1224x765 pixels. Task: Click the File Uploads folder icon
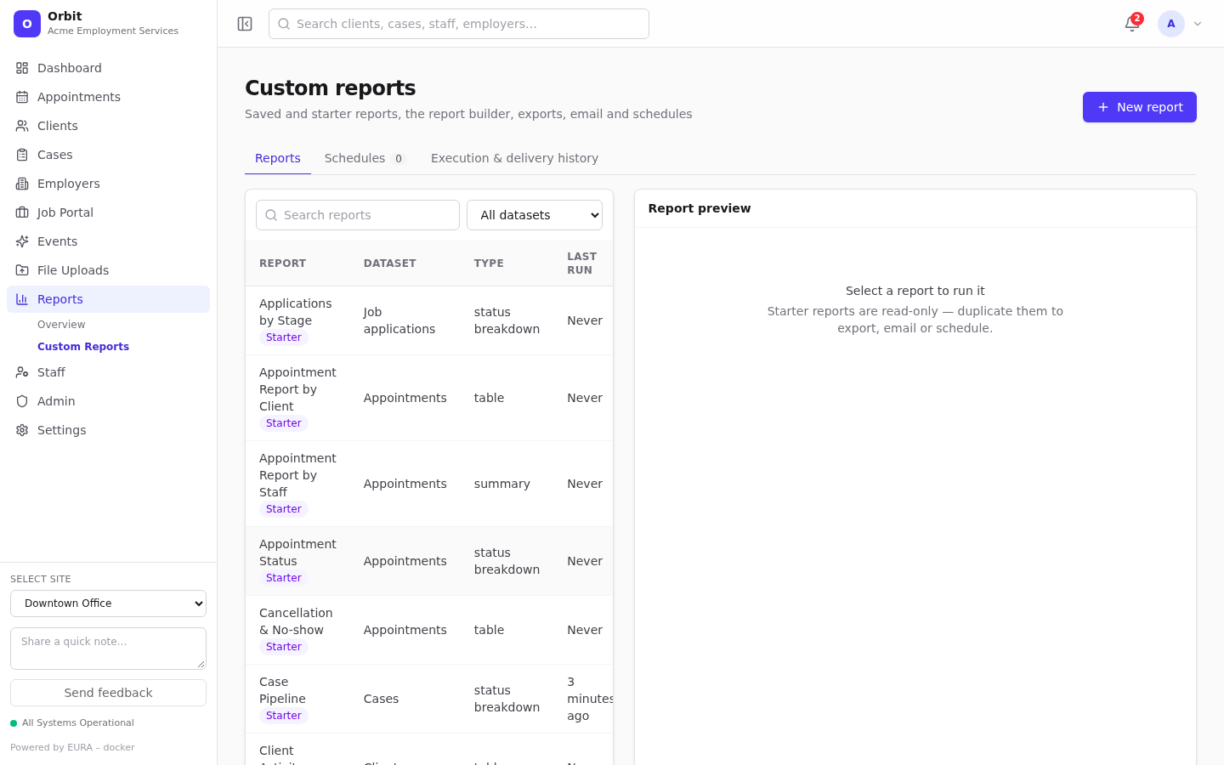point(22,270)
